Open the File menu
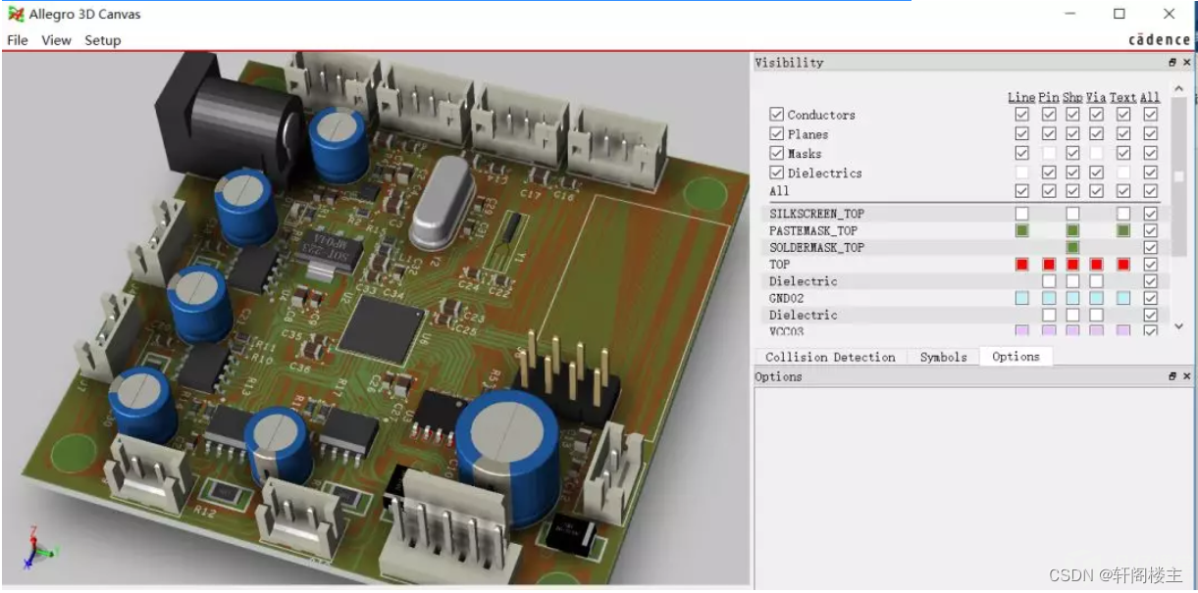The width and height of the screenshot is (1198, 593). (x=18, y=40)
